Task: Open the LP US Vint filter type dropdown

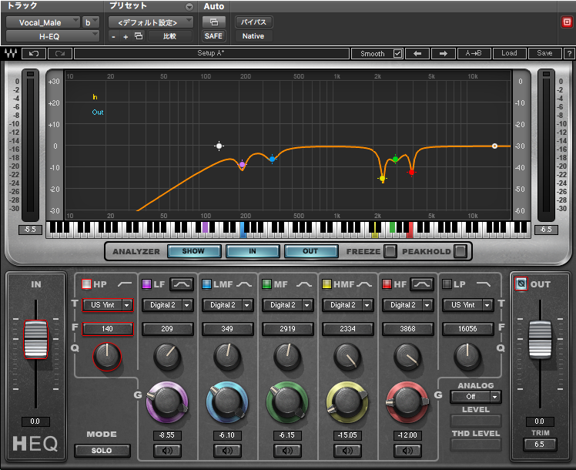Action: (x=467, y=305)
